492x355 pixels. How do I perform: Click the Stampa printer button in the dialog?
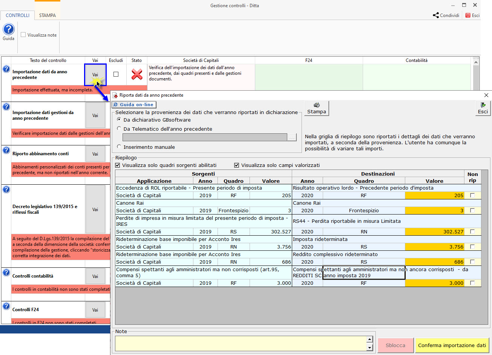click(317, 108)
